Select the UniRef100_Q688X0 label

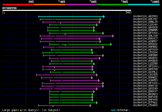(145, 58)
